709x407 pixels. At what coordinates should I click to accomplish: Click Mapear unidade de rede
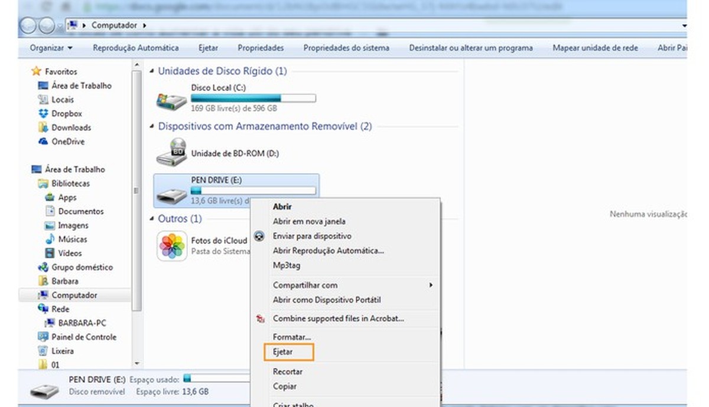(596, 48)
